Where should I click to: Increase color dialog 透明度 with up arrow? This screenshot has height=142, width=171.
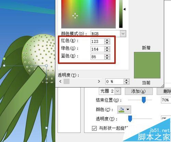click(126, 80)
